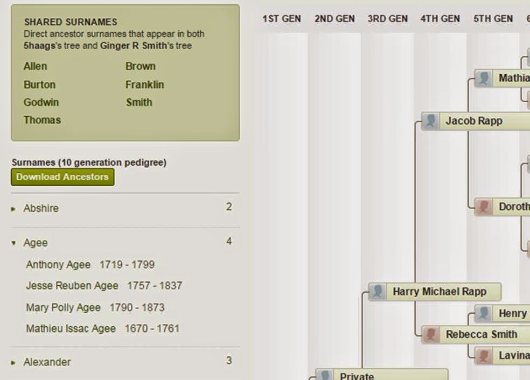Click Jacob Rapp's portrait icon
Viewport: 530px width, 380px height.
click(x=430, y=121)
